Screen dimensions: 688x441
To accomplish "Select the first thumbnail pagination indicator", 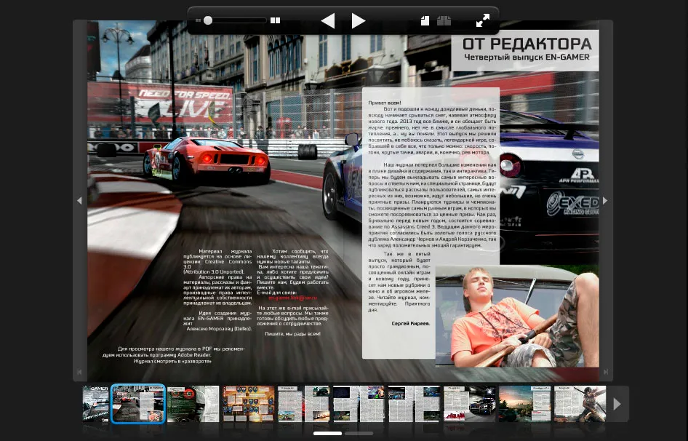I will click(327, 433).
